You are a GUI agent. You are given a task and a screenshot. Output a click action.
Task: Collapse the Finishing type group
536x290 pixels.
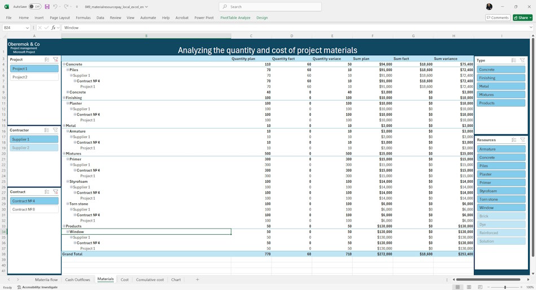pyautogui.click(x=64, y=98)
